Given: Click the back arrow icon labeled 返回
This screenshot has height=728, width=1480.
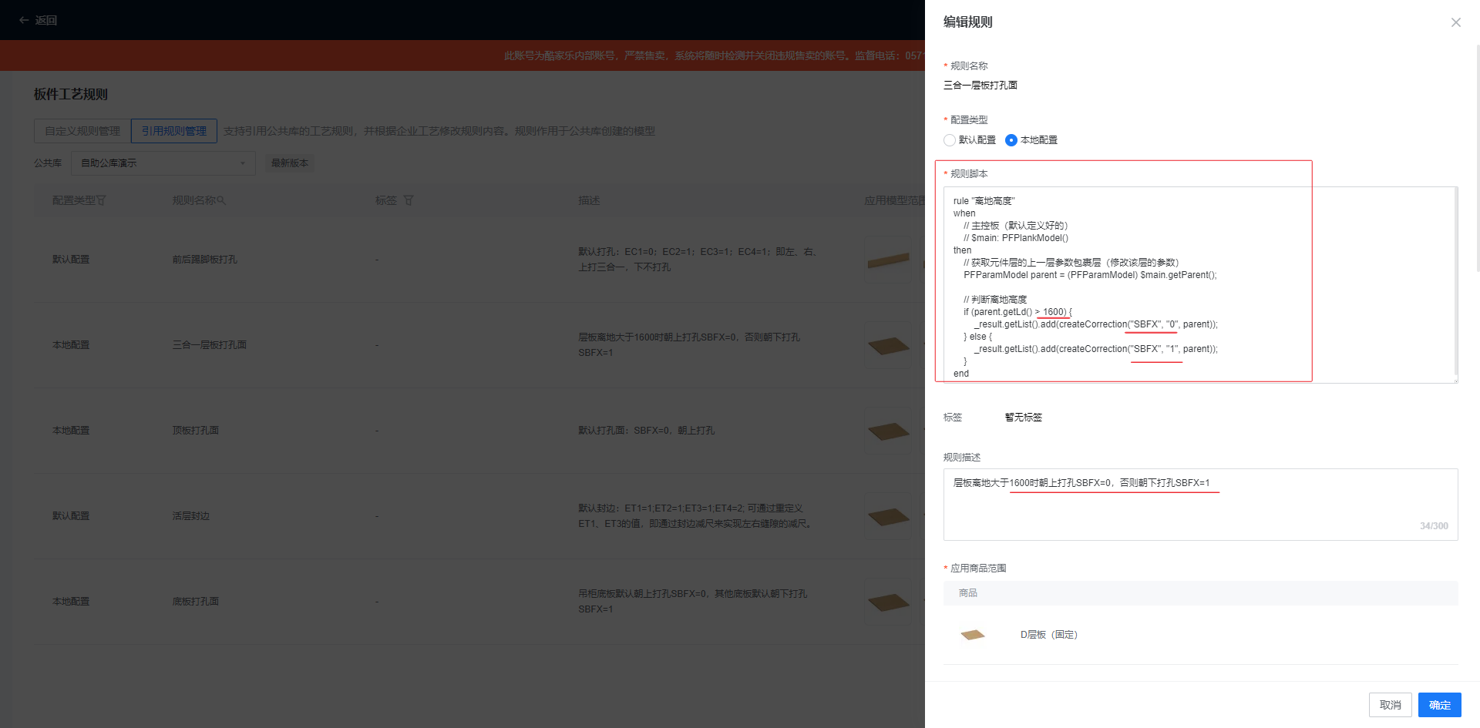Looking at the screenshot, I should (25, 20).
